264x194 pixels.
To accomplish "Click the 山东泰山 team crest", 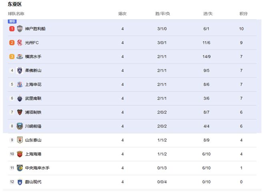I will (x=20, y=140).
